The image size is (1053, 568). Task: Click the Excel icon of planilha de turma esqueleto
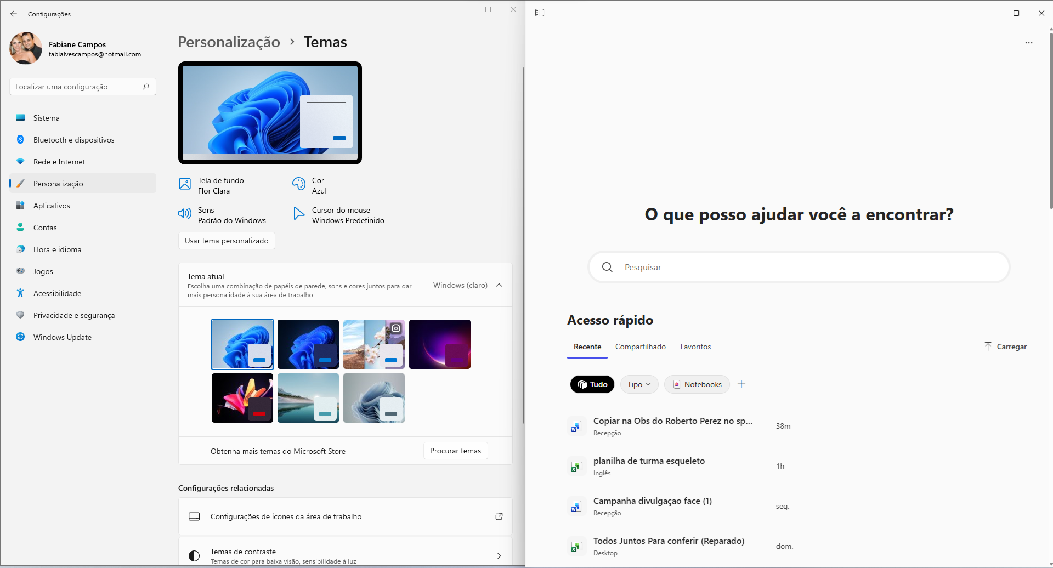576,467
